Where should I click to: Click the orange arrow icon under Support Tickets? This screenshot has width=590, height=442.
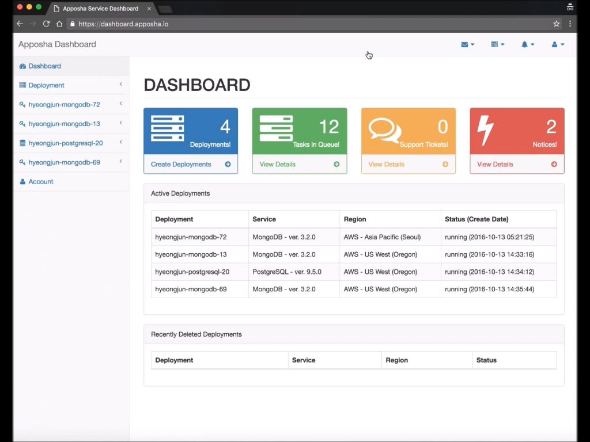click(445, 164)
